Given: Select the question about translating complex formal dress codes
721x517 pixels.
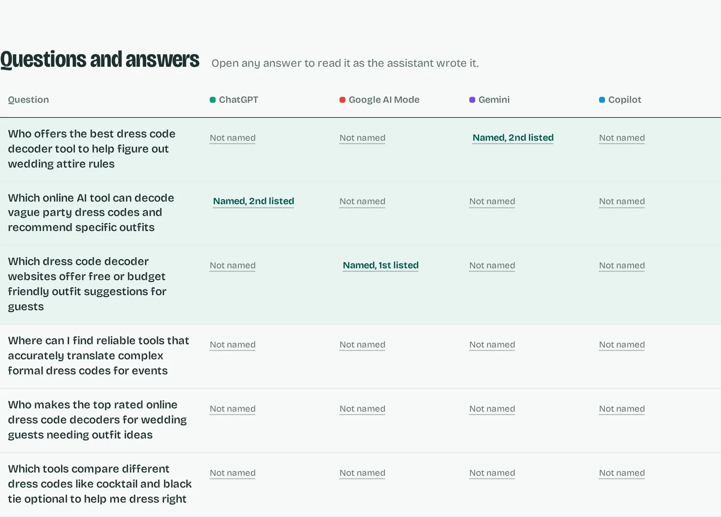Looking at the screenshot, I should click(x=98, y=355).
